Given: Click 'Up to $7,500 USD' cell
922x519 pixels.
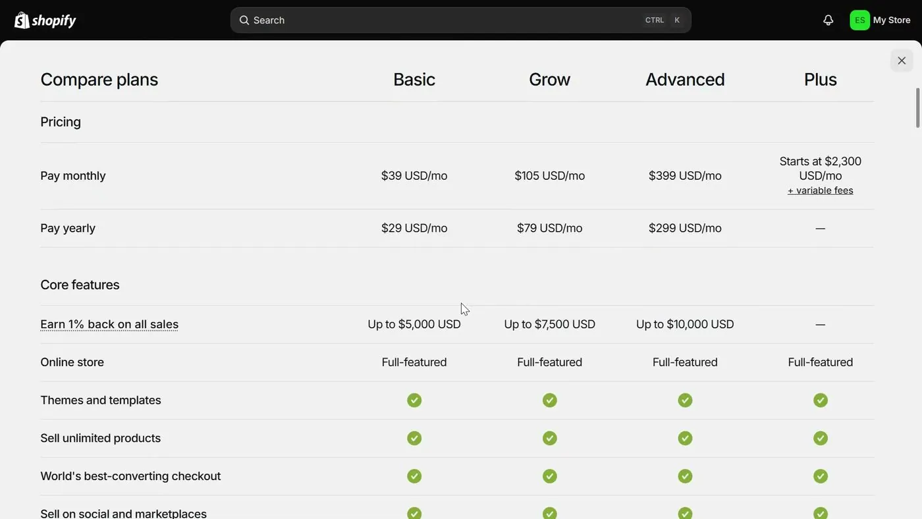Looking at the screenshot, I should point(550,324).
